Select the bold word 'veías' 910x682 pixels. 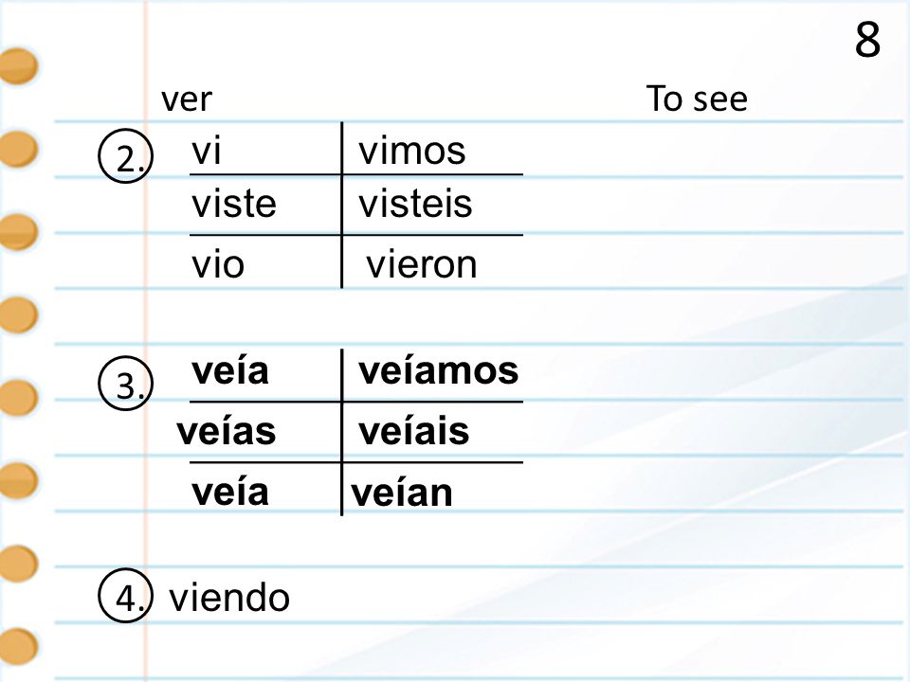click(x=227, y=432)
